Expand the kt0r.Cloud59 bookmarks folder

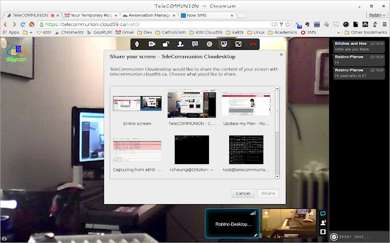click(x=206, y=32)
